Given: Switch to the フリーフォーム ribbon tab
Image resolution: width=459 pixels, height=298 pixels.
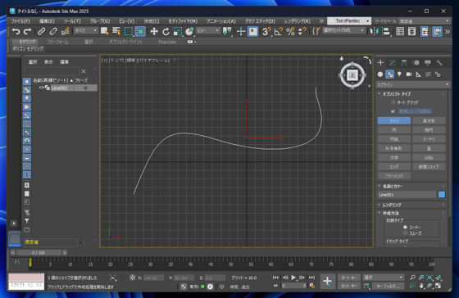Looking at the screenshot, I should (x=57, y=42).
